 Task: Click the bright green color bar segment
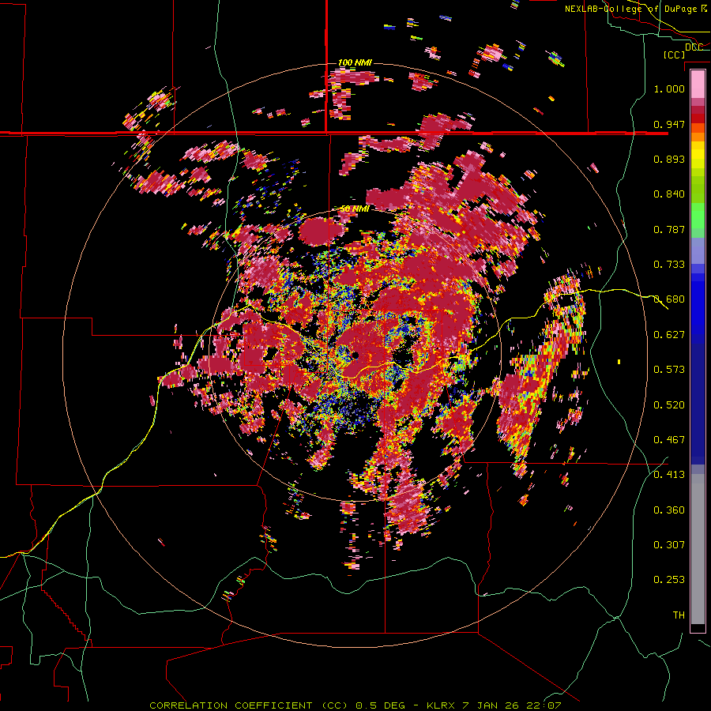[x=698, y=216]
